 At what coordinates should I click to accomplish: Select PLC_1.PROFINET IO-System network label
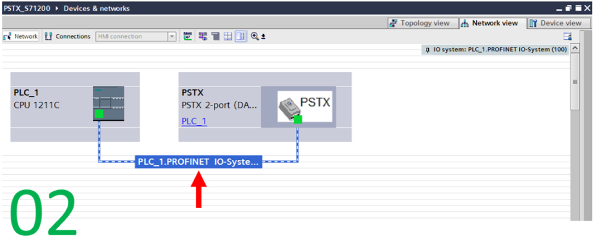(x=198, y=162)
